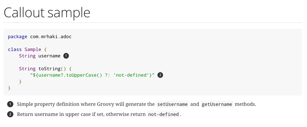
Task: Click the String return type before toString
Action: pos(27,69)
